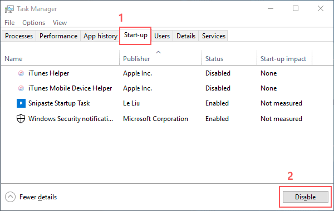Sort by the Name column header
The image size is (334, 211).
(x=13, y=59)
